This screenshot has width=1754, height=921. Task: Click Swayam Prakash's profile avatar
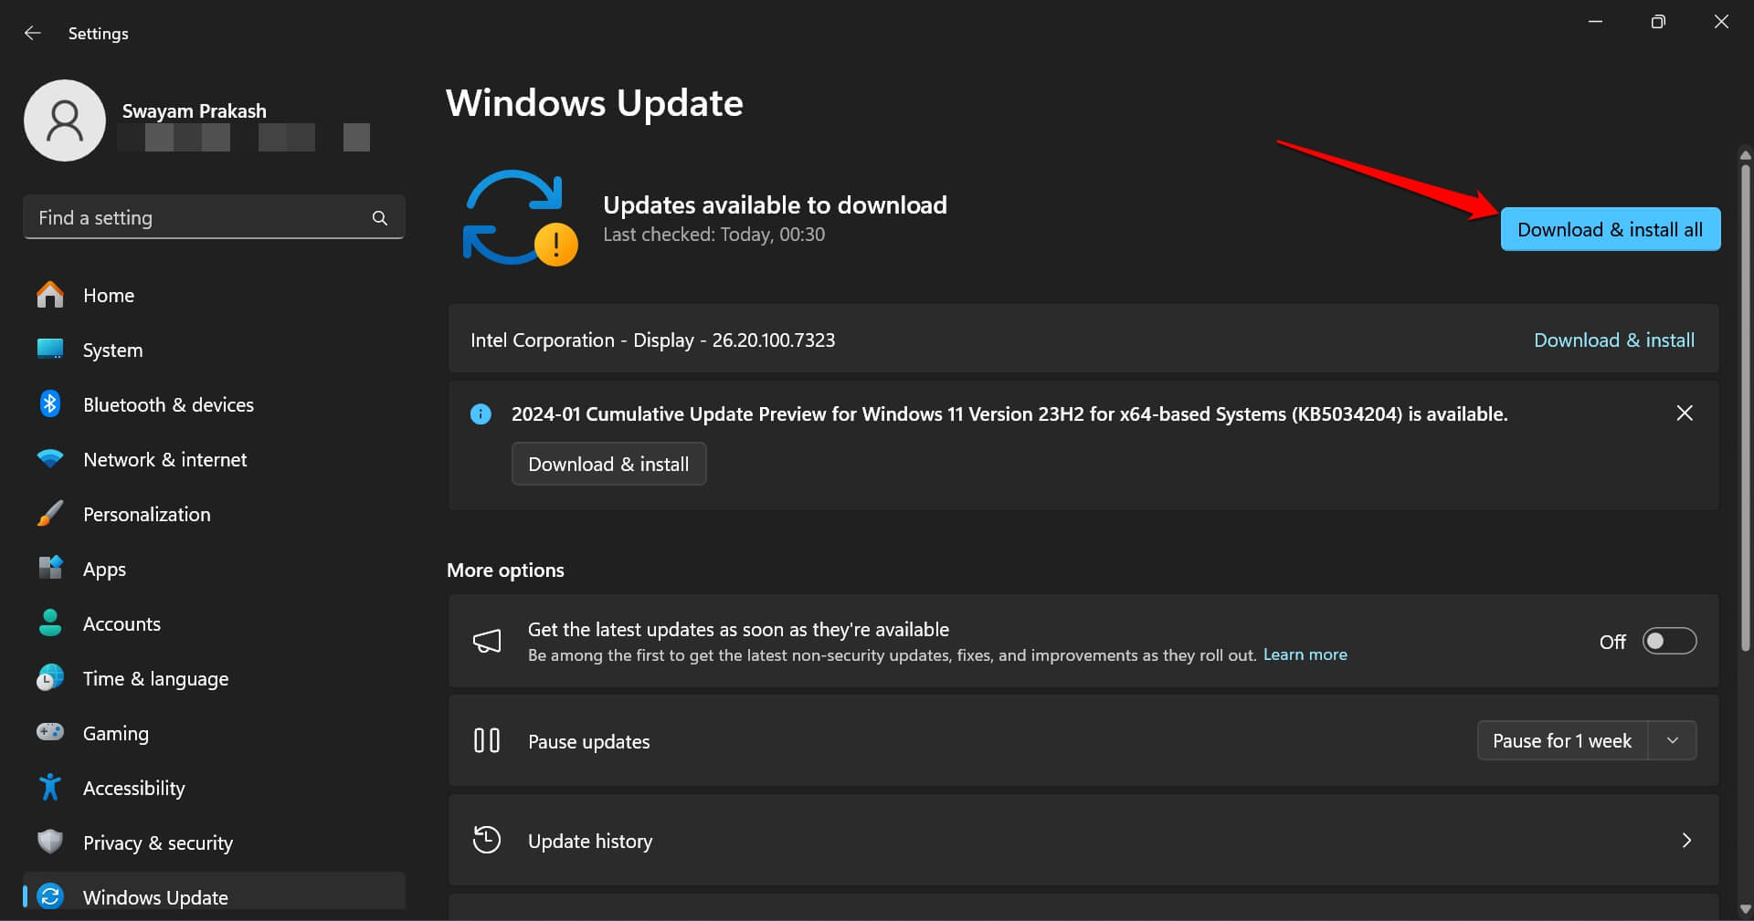click(64, 120)
